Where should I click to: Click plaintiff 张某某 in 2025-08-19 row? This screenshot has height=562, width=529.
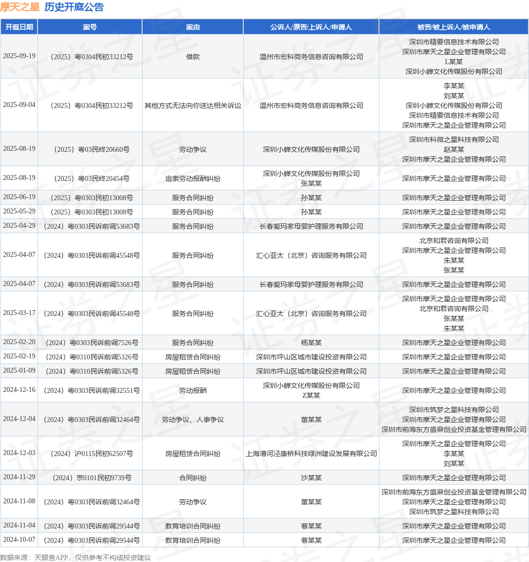311,183
